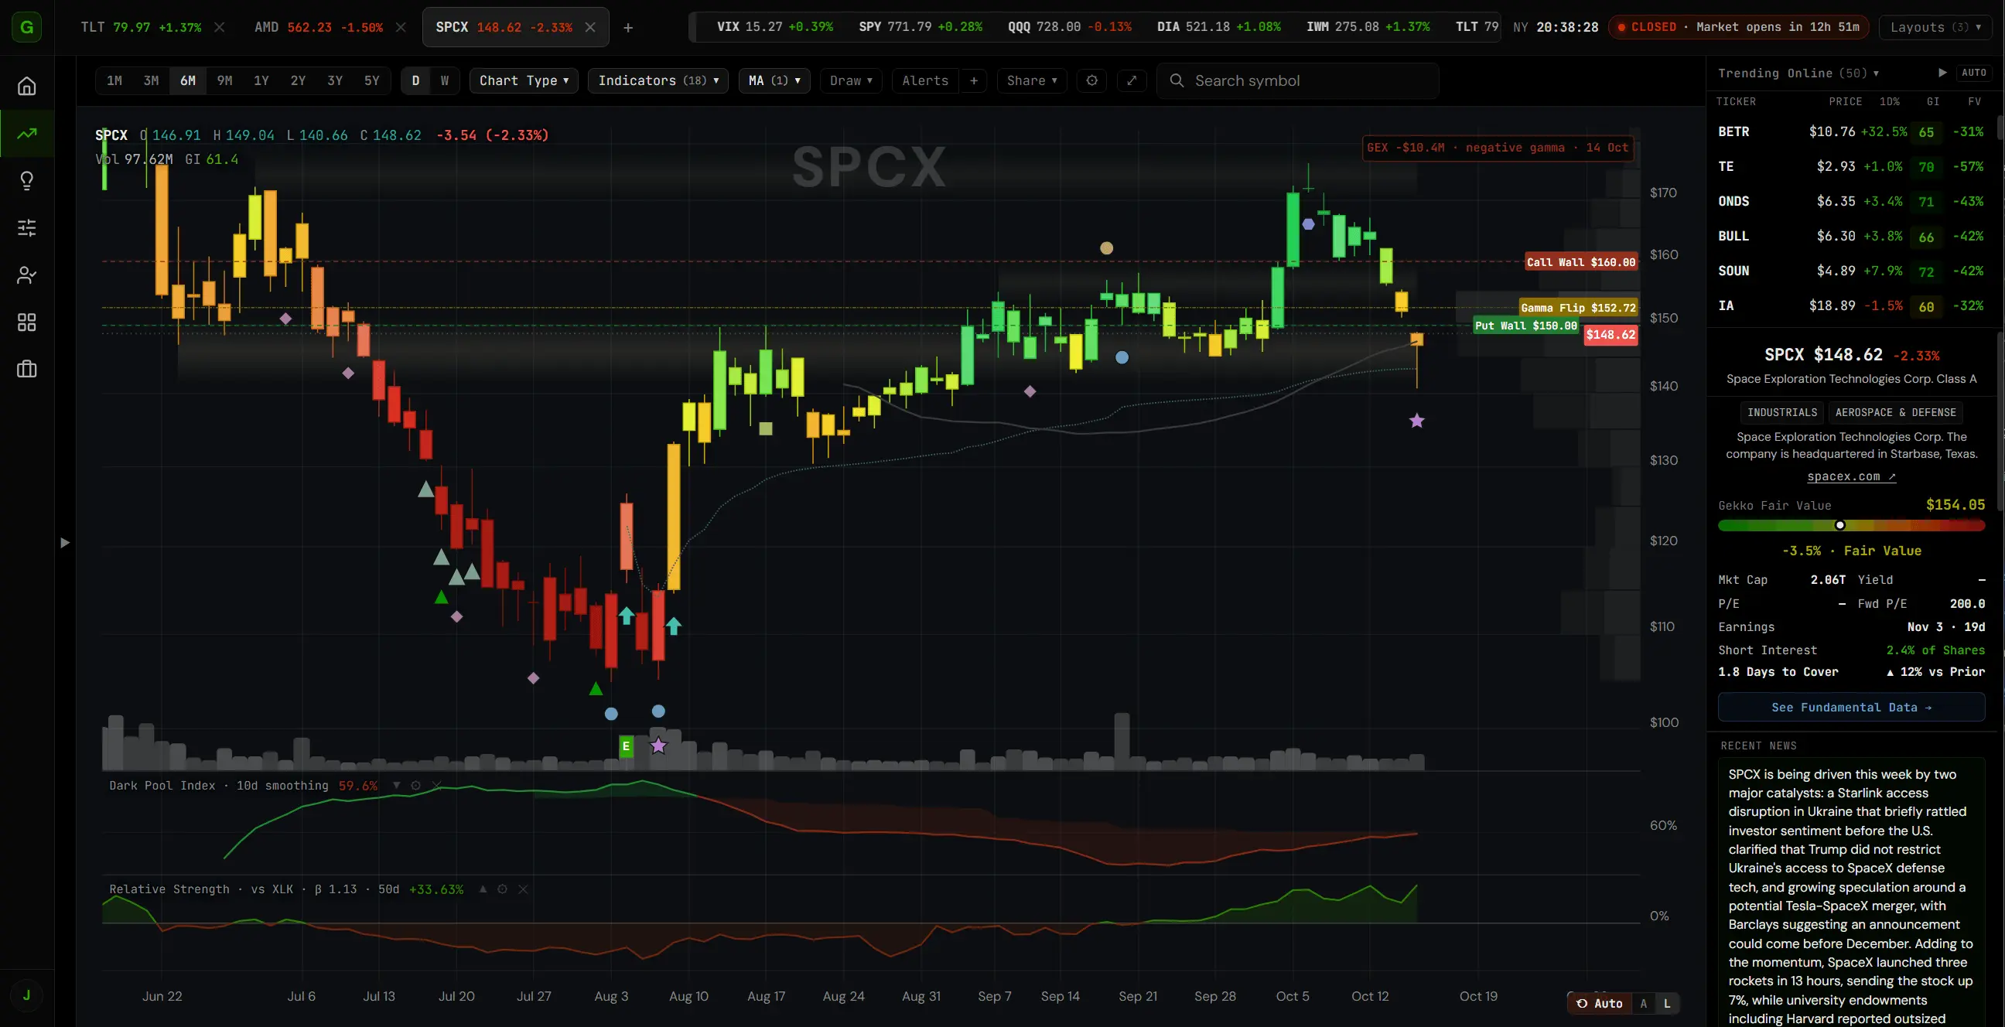The height and width of the screenshot is (1027, 2005).
Task: Click the green G logo icon
Action: click(x=26, y=27)
